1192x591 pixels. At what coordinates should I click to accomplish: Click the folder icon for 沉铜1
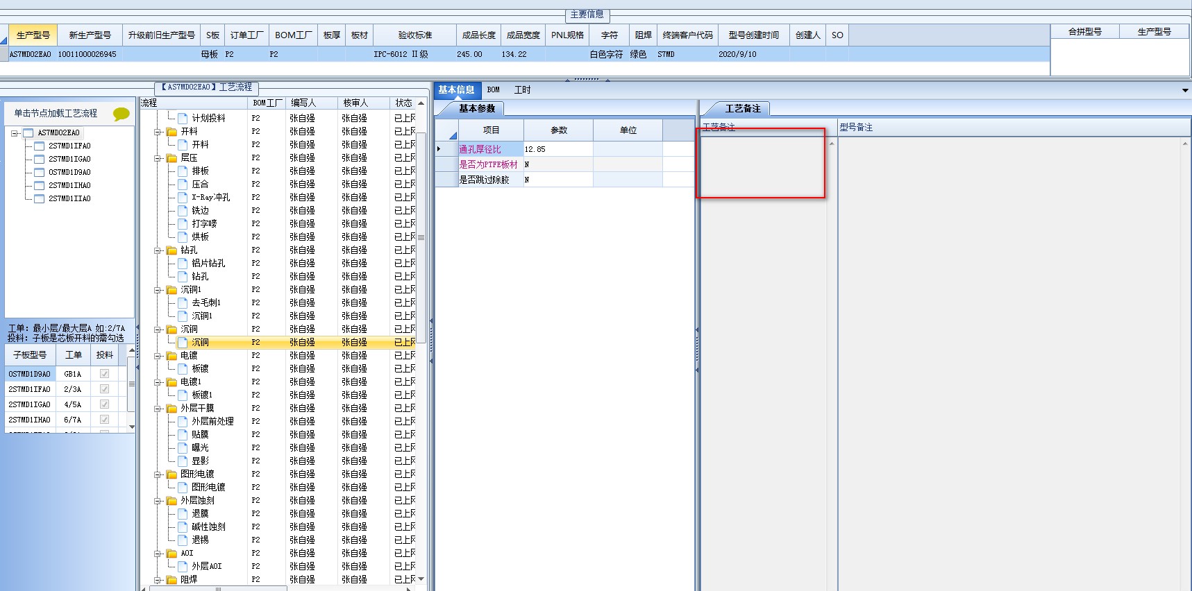tap(171, 290)
